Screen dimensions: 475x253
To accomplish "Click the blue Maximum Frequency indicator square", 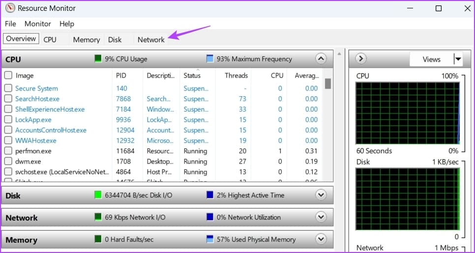I will [x=209, y=59].
